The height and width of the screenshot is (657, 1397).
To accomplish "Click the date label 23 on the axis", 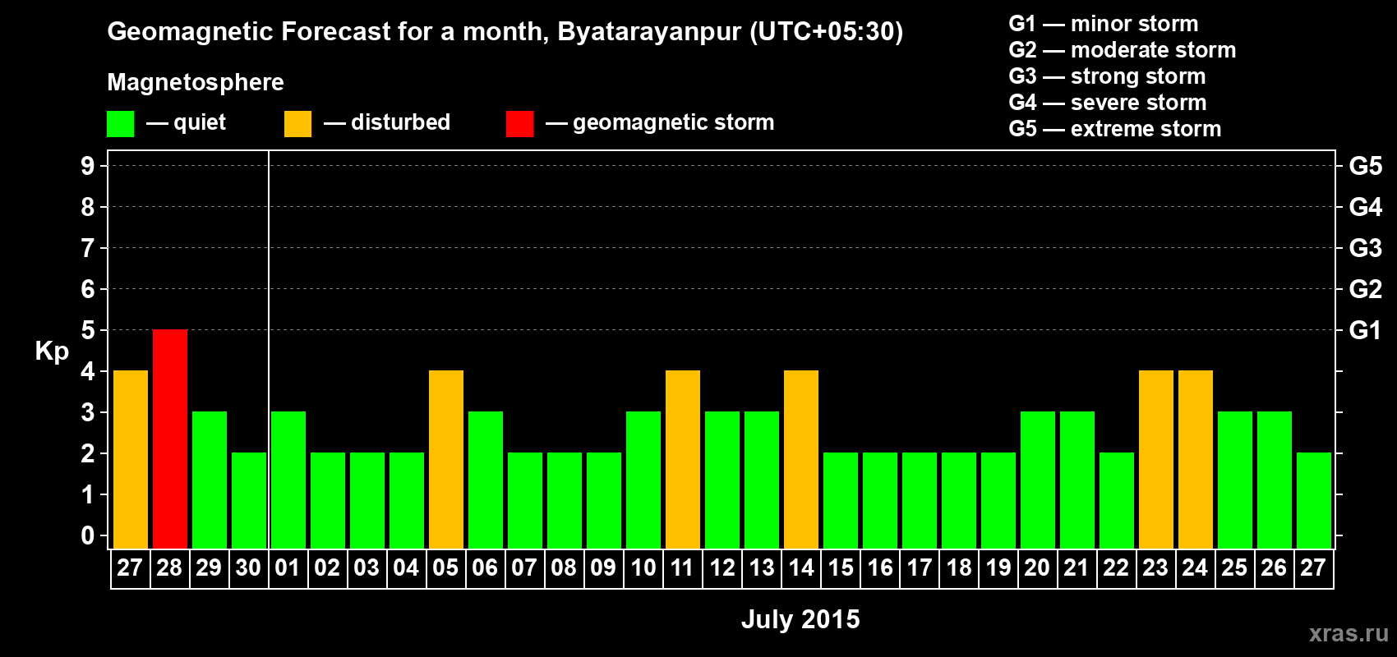I will (1155, 568).
